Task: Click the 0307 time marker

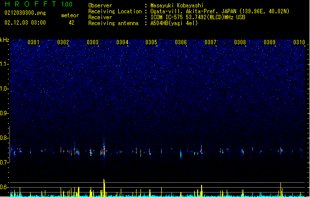Action: (x=210, y=42)
